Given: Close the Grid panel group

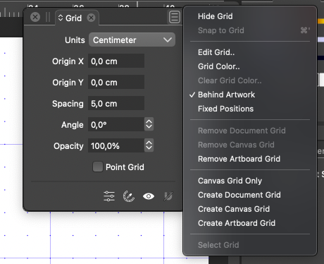Looking at the screenshot, I should (x=35, y=17).
